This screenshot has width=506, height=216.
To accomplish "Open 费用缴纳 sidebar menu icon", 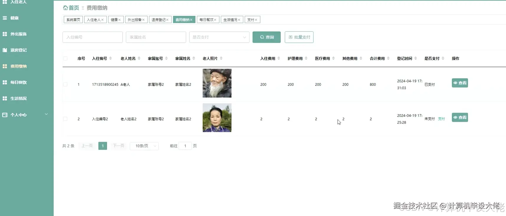I will click(5, 66).
